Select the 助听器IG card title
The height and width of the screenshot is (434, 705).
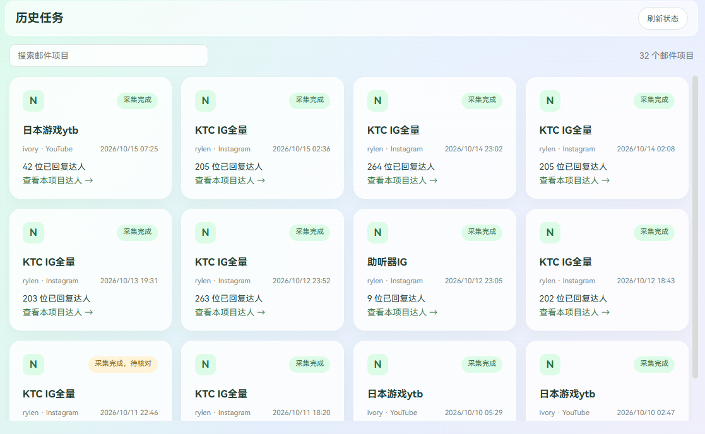click(x=387, y=262)
